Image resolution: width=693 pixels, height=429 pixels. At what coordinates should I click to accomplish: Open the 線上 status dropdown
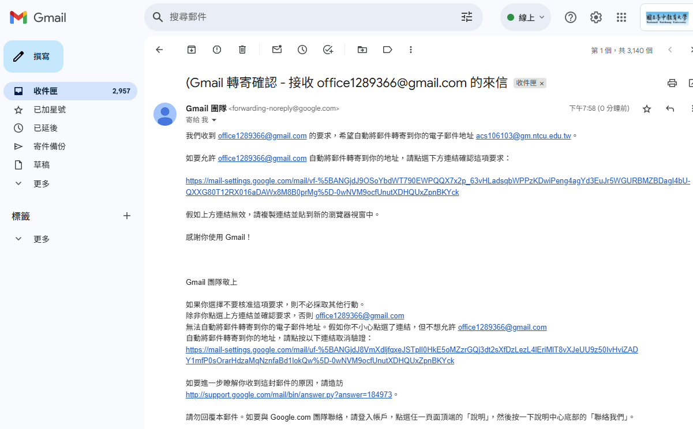(526, 17)
